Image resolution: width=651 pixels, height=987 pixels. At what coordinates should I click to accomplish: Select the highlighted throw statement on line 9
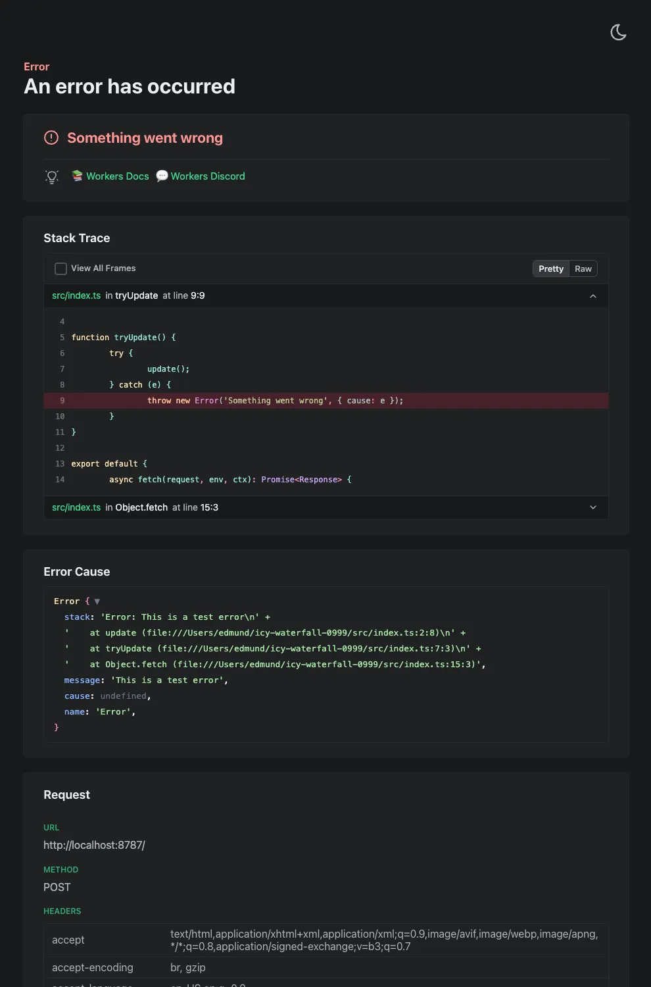click(x=275, y=400)
